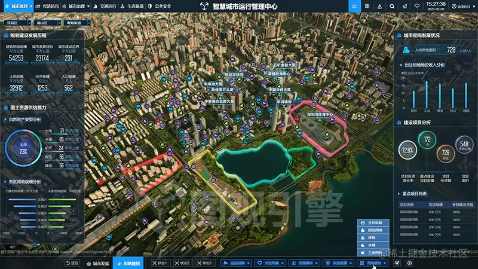Click the 深圳湾体育中心 map label
The height and width of the screenshot is (269, 478).
click(320, 115)
